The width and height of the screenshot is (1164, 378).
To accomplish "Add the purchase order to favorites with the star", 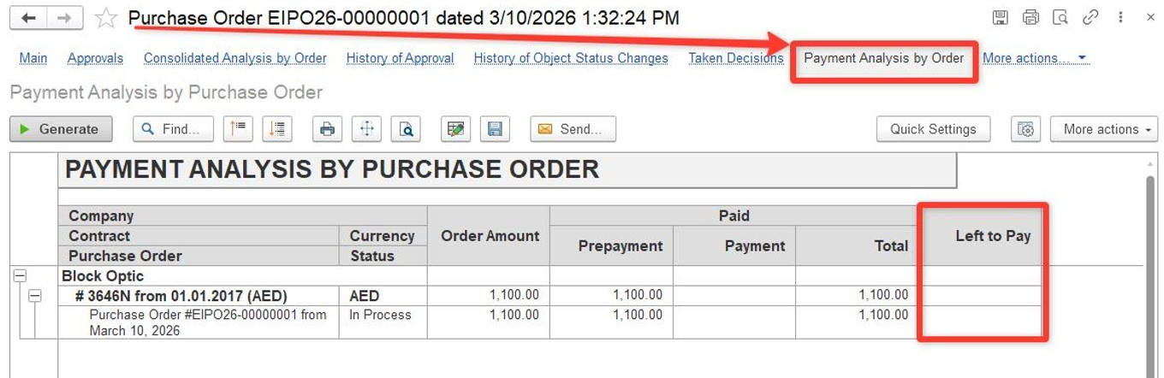I will coord(106,18).
